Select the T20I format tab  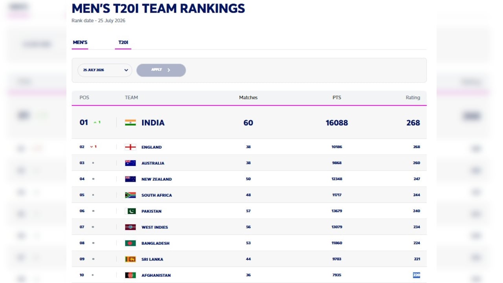click(x=123, y=42)
